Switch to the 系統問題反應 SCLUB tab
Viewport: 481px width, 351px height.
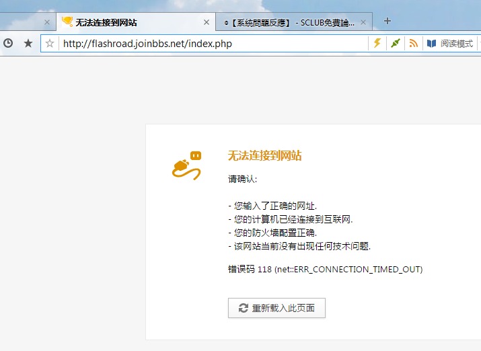[x=294, y=22]
